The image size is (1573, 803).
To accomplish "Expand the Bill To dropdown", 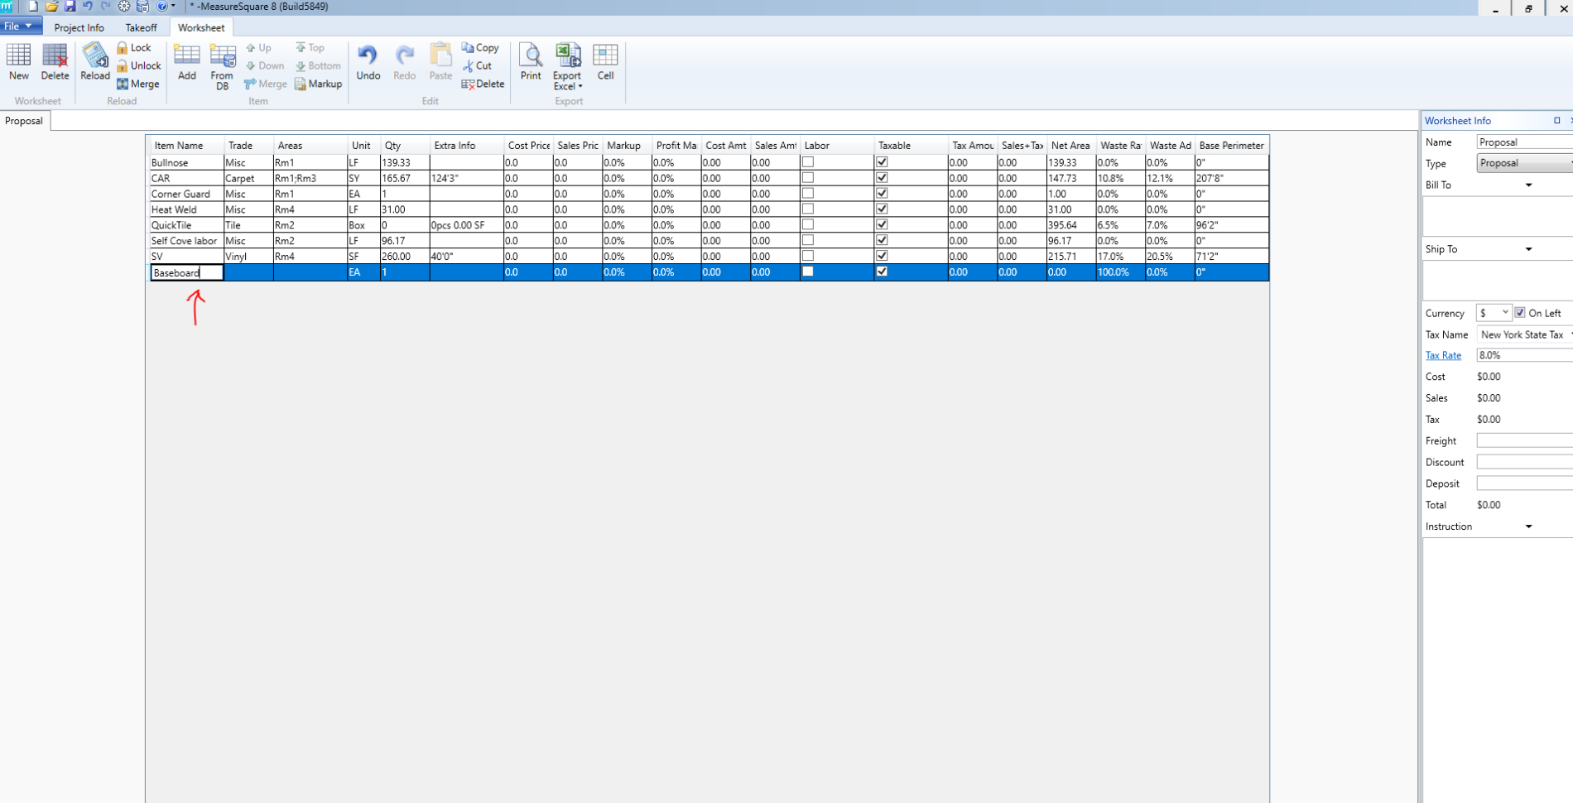I will 1529,185.
